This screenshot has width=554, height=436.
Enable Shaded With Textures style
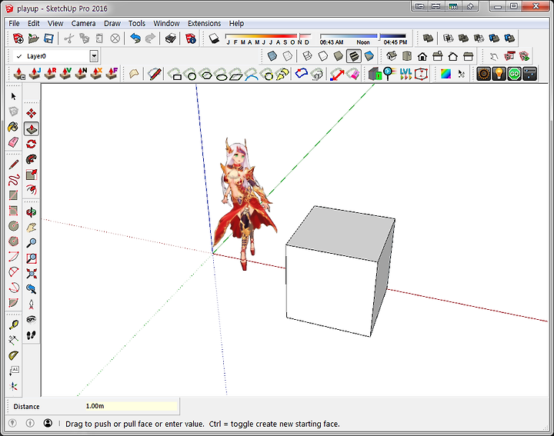(x=354, y=56)
